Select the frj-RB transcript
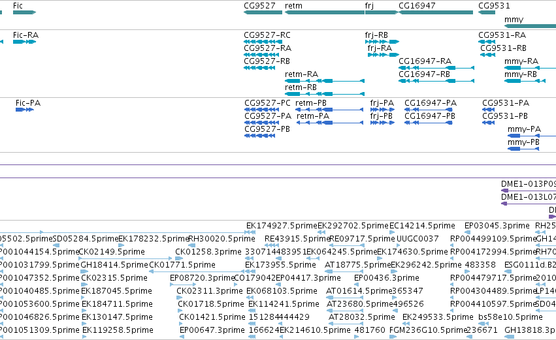This screenshot has height=340, width=556. [382, 42]
